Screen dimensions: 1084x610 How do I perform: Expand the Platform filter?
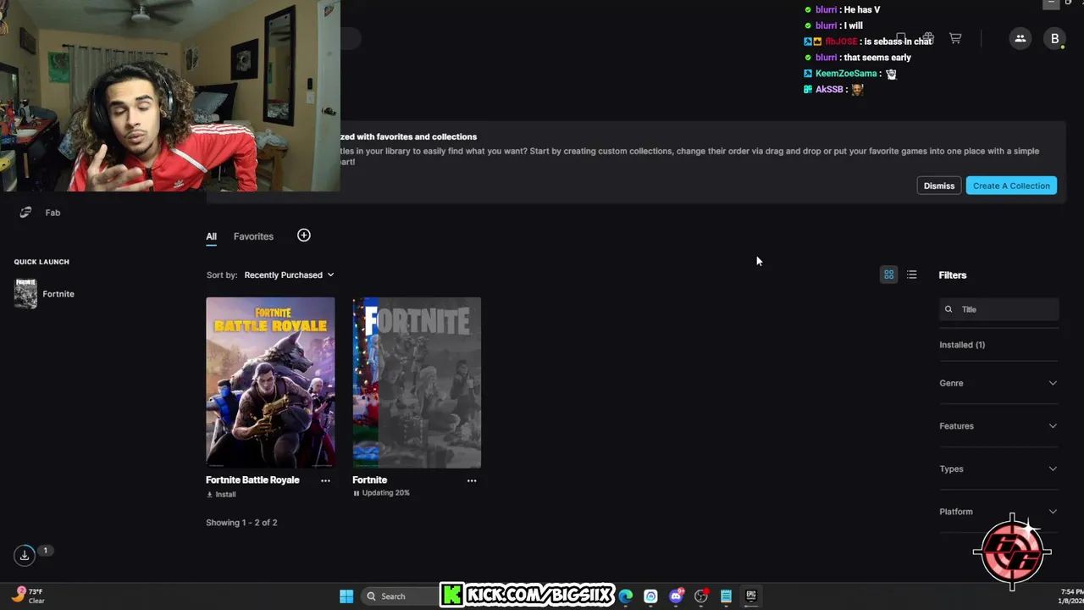[x=998, y=512]
